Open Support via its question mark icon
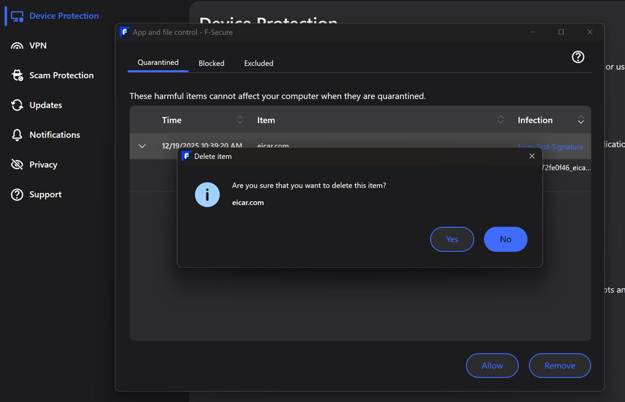 point(18,194)
